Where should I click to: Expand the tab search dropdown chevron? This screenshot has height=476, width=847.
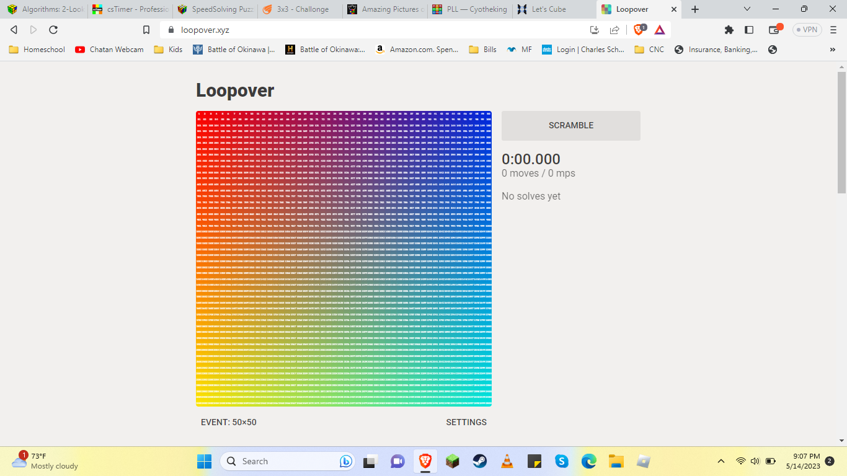coord(747,9)
